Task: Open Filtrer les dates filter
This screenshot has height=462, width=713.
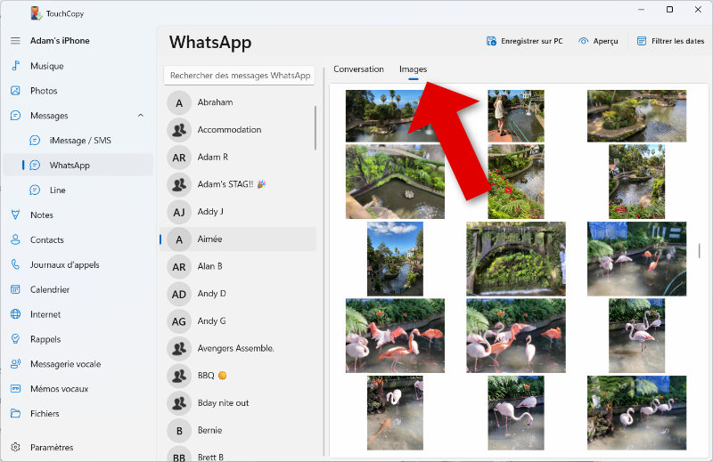Action: [670, 41]
